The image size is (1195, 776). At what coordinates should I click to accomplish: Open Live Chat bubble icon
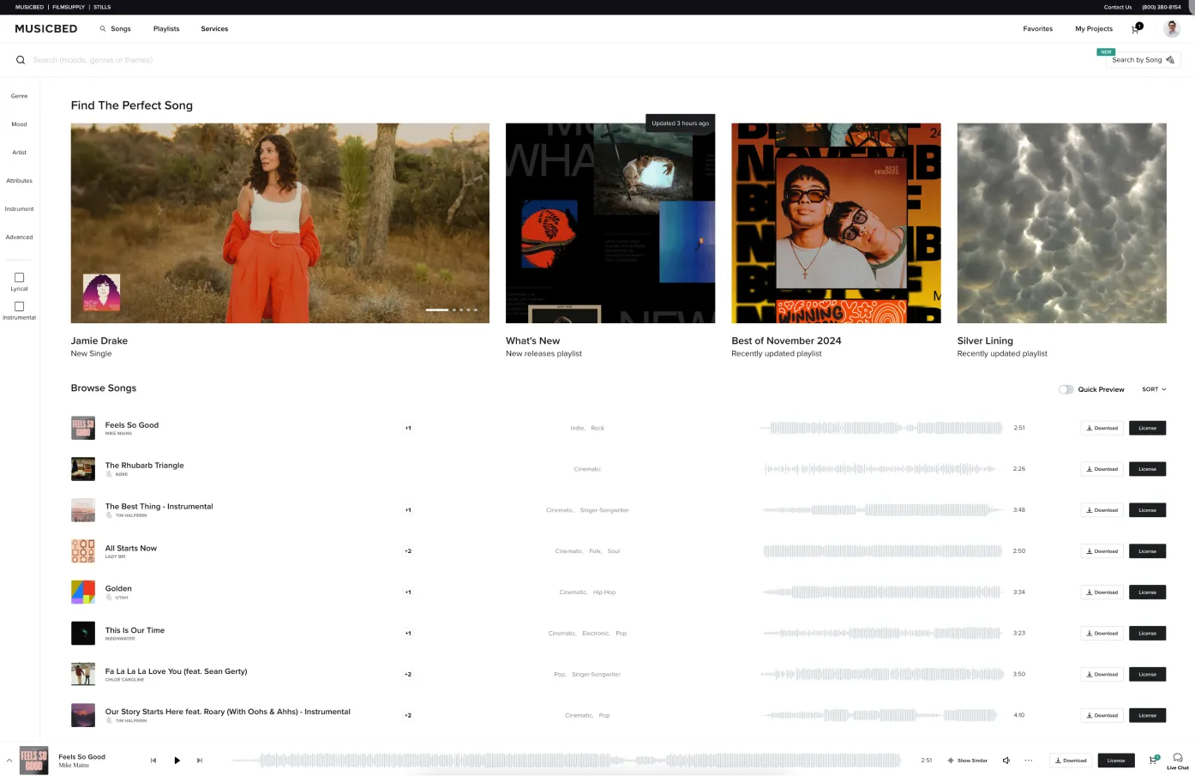pos(1178,758)
